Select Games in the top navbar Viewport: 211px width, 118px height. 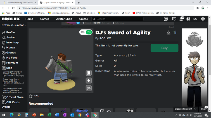(x=44, y=19)
